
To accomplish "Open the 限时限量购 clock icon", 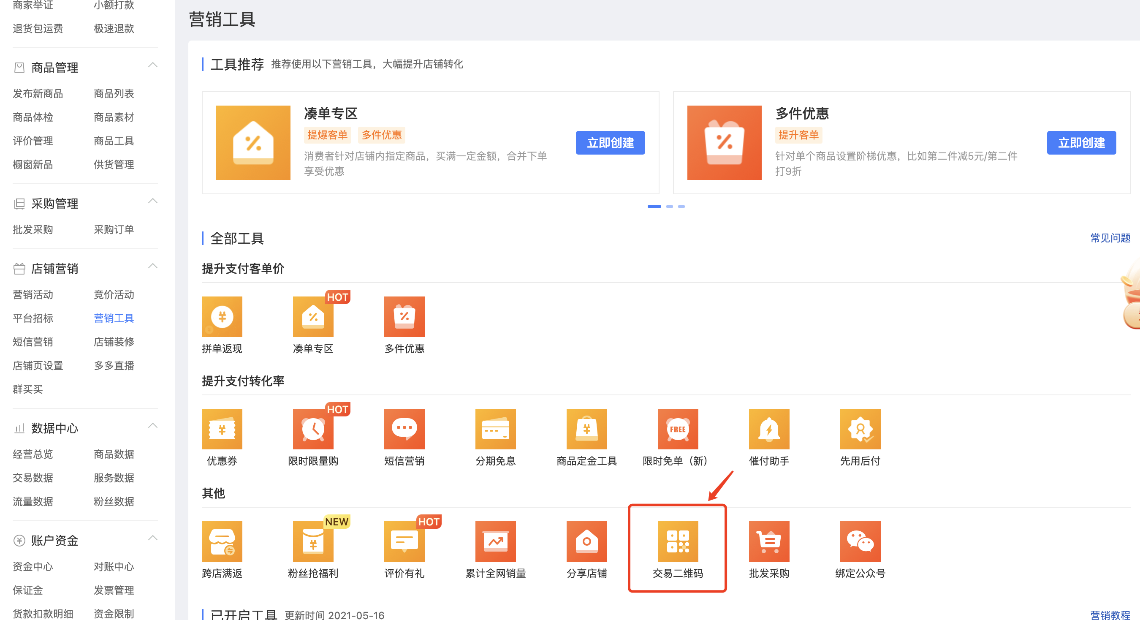I will pos(313,429).
